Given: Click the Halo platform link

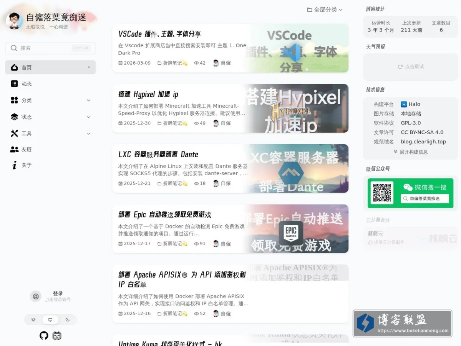Looking at the screenshot, I should [411, 104].
